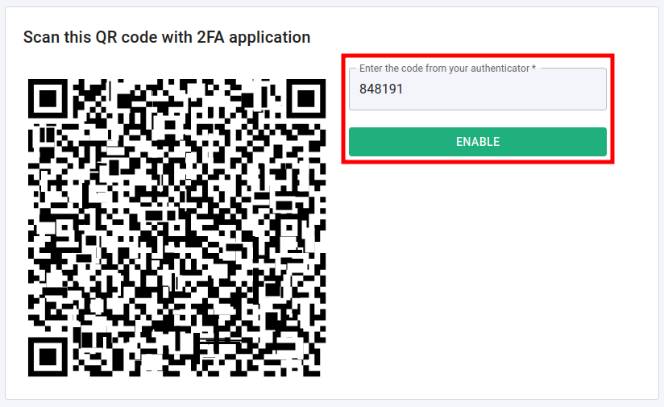Image resolution: width=664 pixels, height=407 pixels.
Task: Click the bottom edge of the QR code
Action: 177,374
